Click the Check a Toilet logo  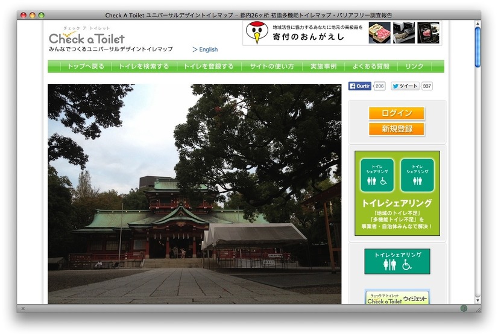coord(86,36)
